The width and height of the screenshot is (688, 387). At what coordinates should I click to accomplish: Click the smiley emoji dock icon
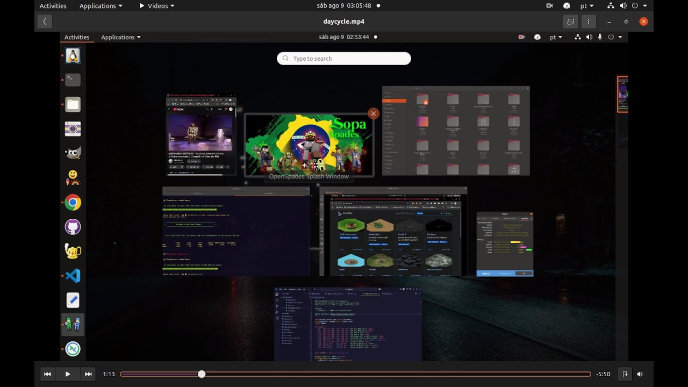[x=73, y=177]
